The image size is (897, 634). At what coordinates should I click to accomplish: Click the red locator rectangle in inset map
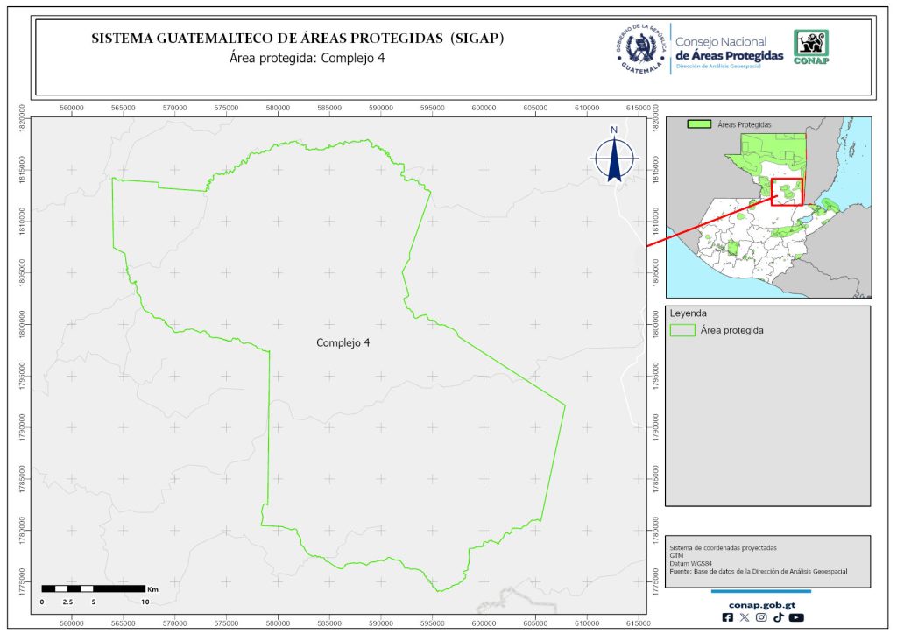788,192
